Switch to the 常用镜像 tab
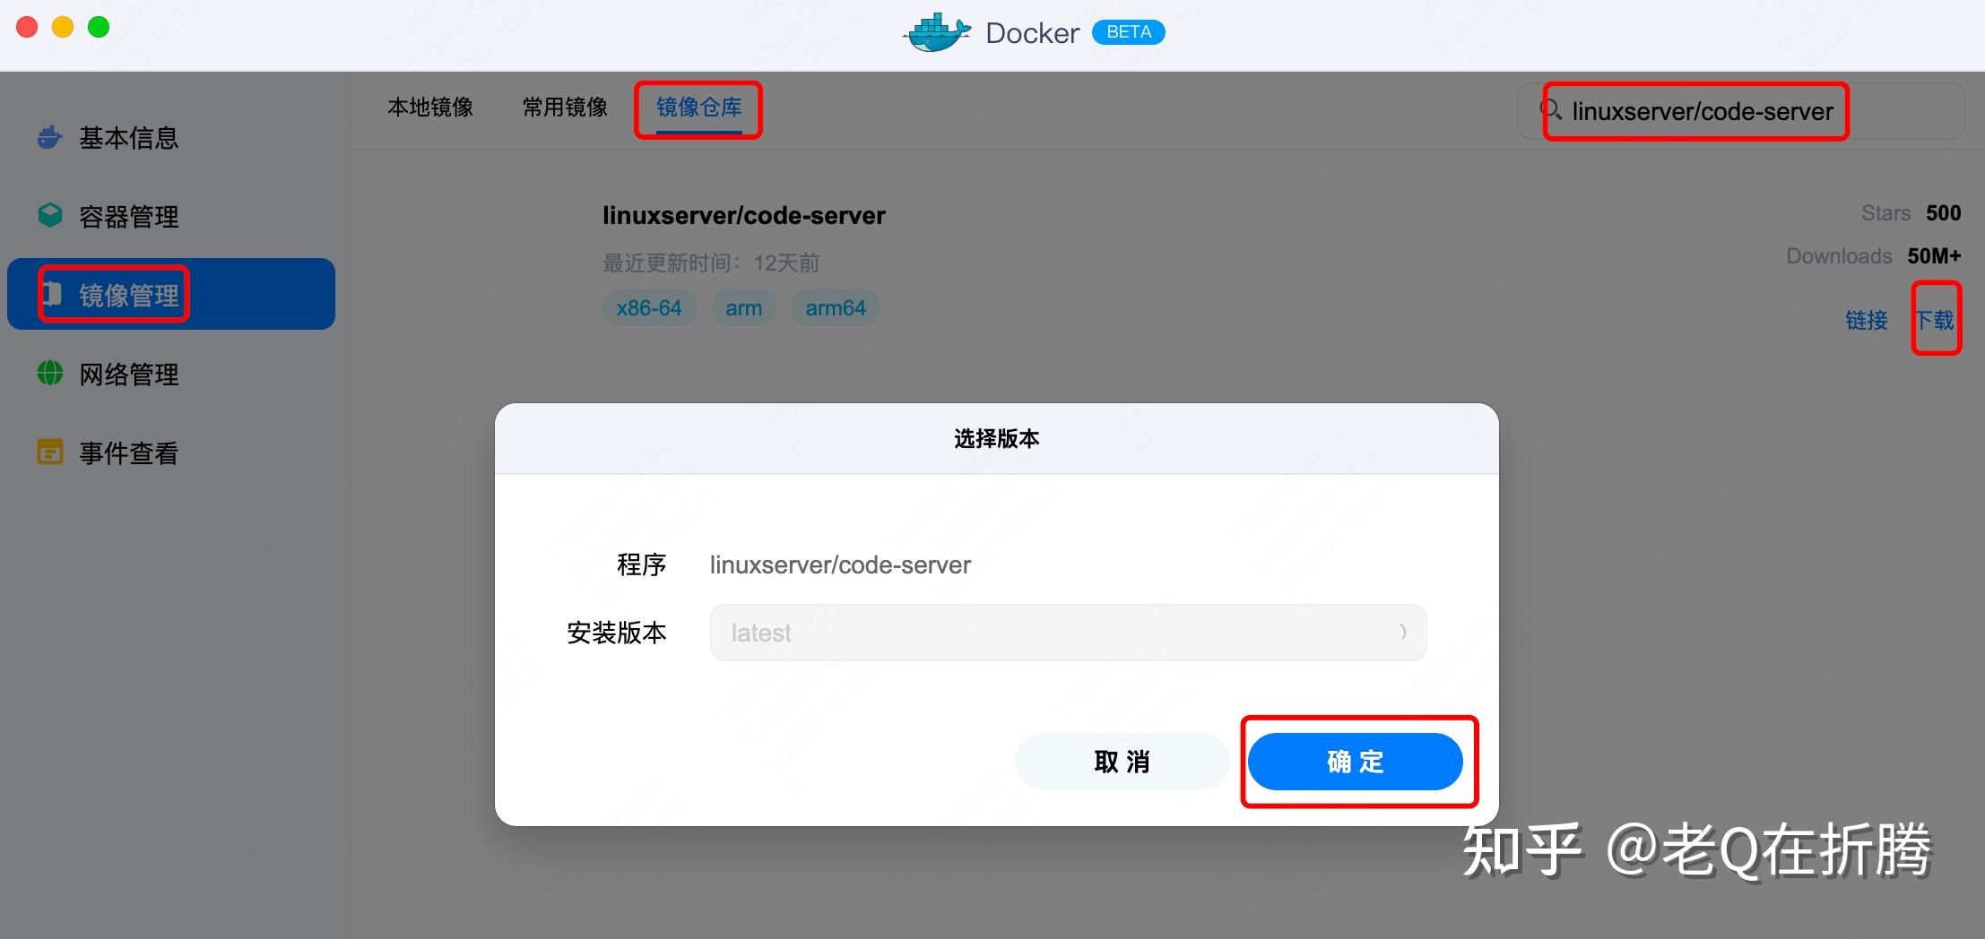This screenshot has width=1985, height=939. [x=564, y=107]
